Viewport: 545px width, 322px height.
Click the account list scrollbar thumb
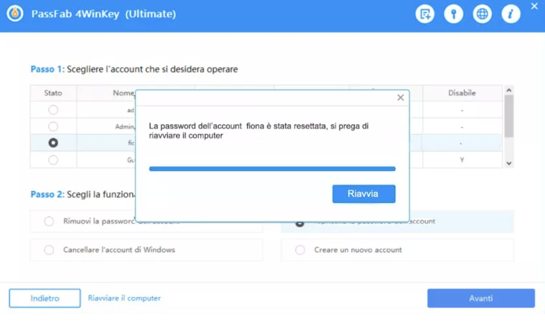pyautogui.click(x=509, y=116)
